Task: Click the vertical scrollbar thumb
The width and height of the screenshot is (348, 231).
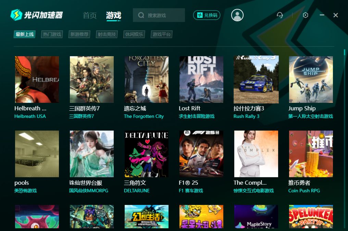Action: (x=345, y=52)
